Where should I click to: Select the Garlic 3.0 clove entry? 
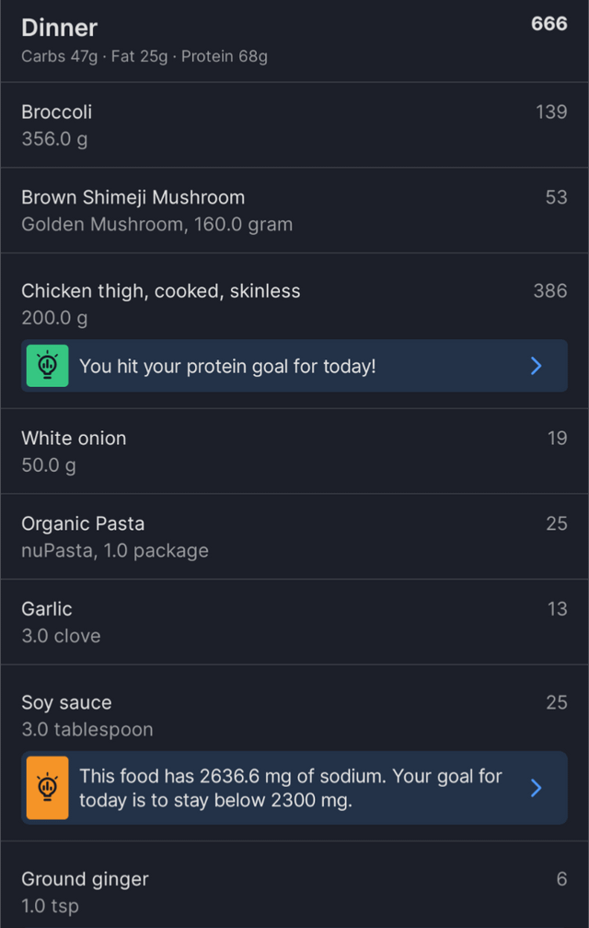(x=294, y=621)
